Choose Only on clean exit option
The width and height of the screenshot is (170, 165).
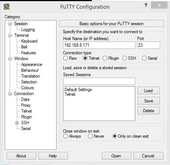pos(115,136)
